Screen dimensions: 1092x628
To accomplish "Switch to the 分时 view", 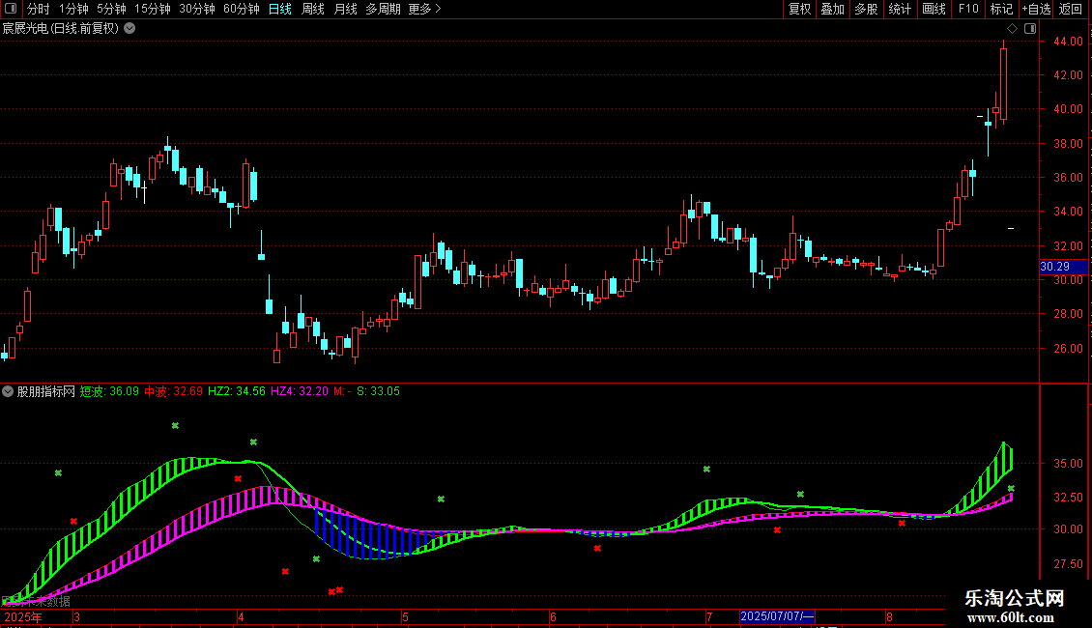I will coord(39,9).
